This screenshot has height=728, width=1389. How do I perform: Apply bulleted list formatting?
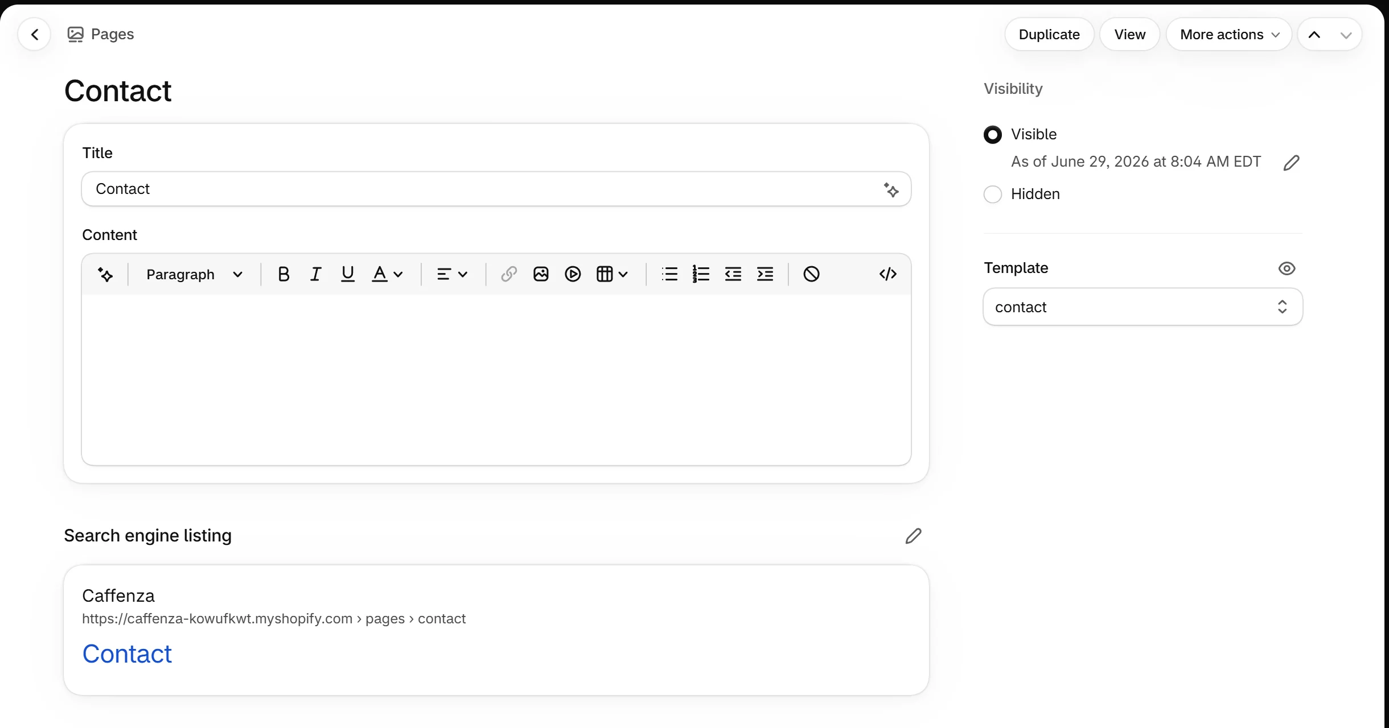tap(669, 275)
